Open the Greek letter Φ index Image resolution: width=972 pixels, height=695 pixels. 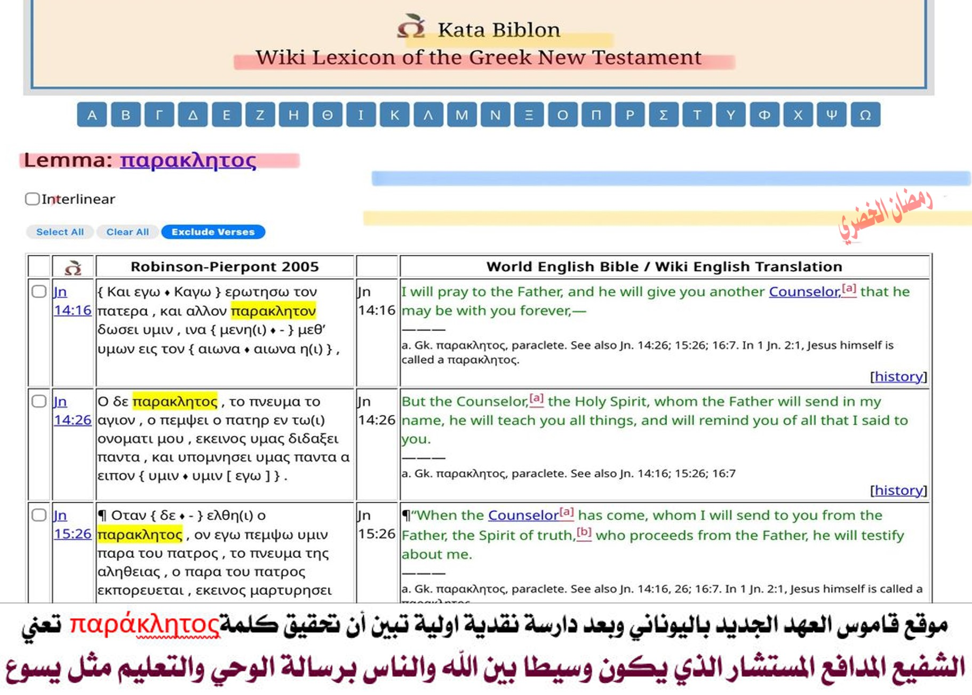764,115
